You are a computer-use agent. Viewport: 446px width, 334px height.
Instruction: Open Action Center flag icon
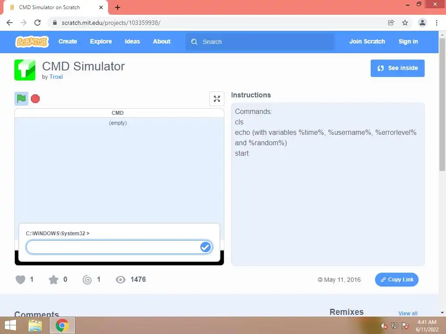[405, 326]
